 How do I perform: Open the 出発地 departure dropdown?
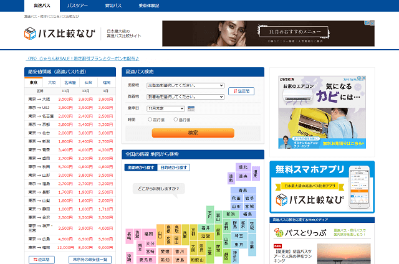coord(185,85)
